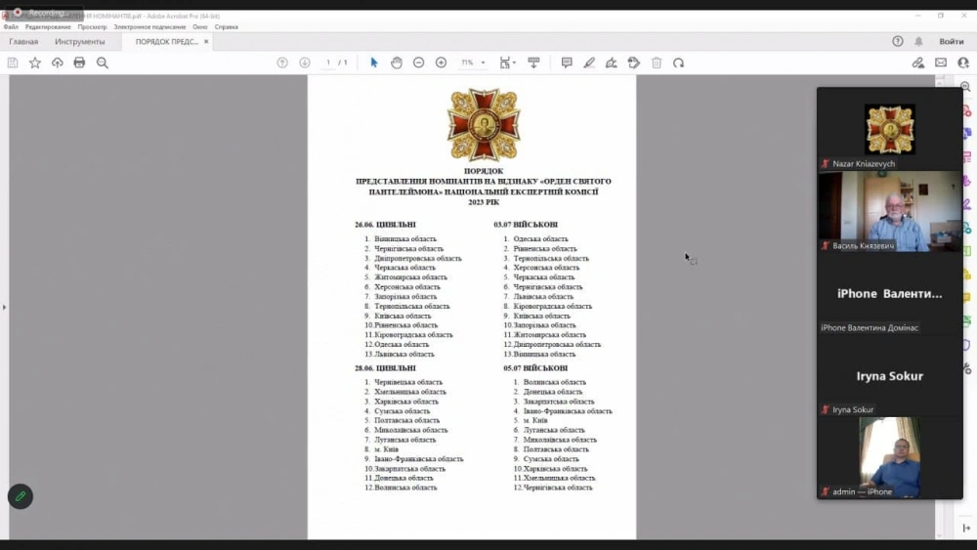977x550 pixels.
Task: Expand the left navigation pane arrow
Action: (4, 307)
